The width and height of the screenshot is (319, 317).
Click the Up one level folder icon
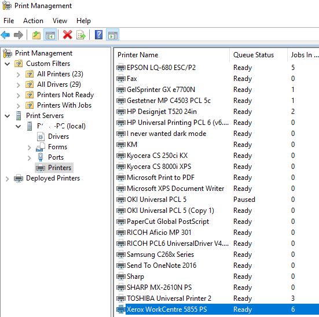[x=36, y=35]
